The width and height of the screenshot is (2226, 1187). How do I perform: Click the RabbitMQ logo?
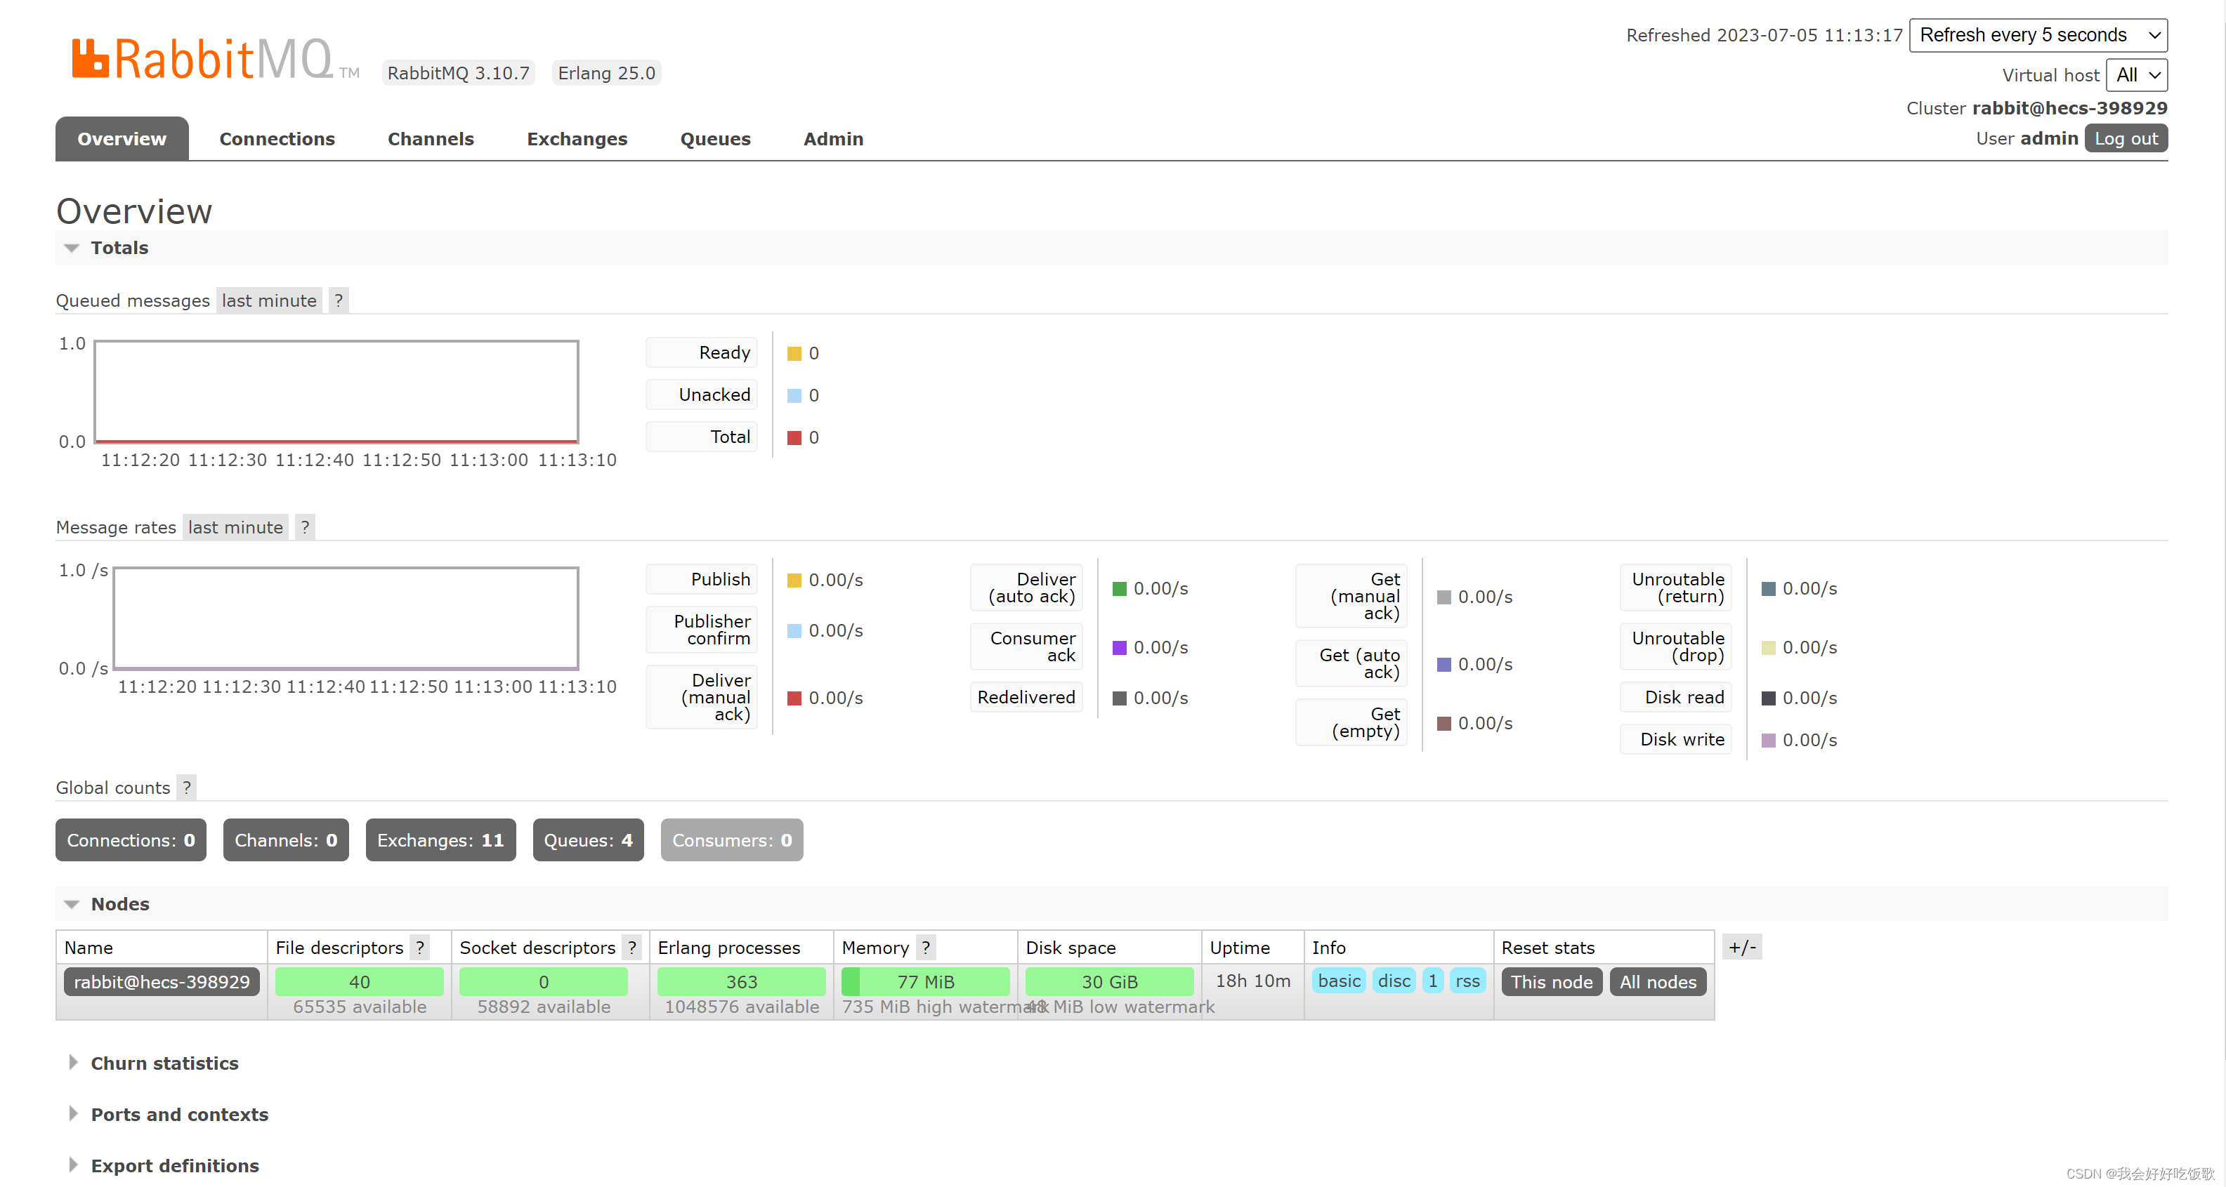(203, 59)
